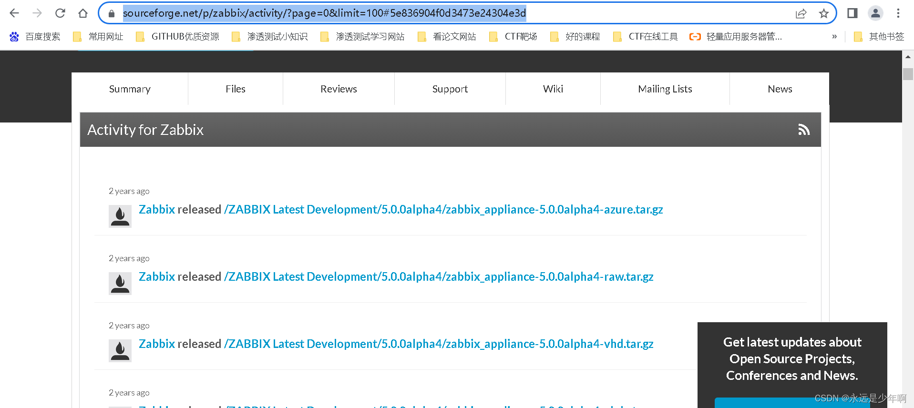Open the zabbix_appliance-5.0.0alpha4-raw.tar.gz link
Screen dimensions: 914x408
(439, 277)
